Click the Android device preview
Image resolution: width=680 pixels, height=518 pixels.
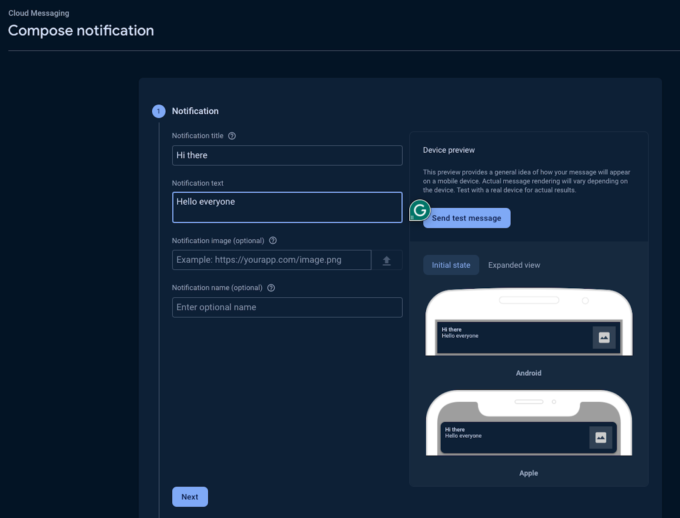(528, 323)
